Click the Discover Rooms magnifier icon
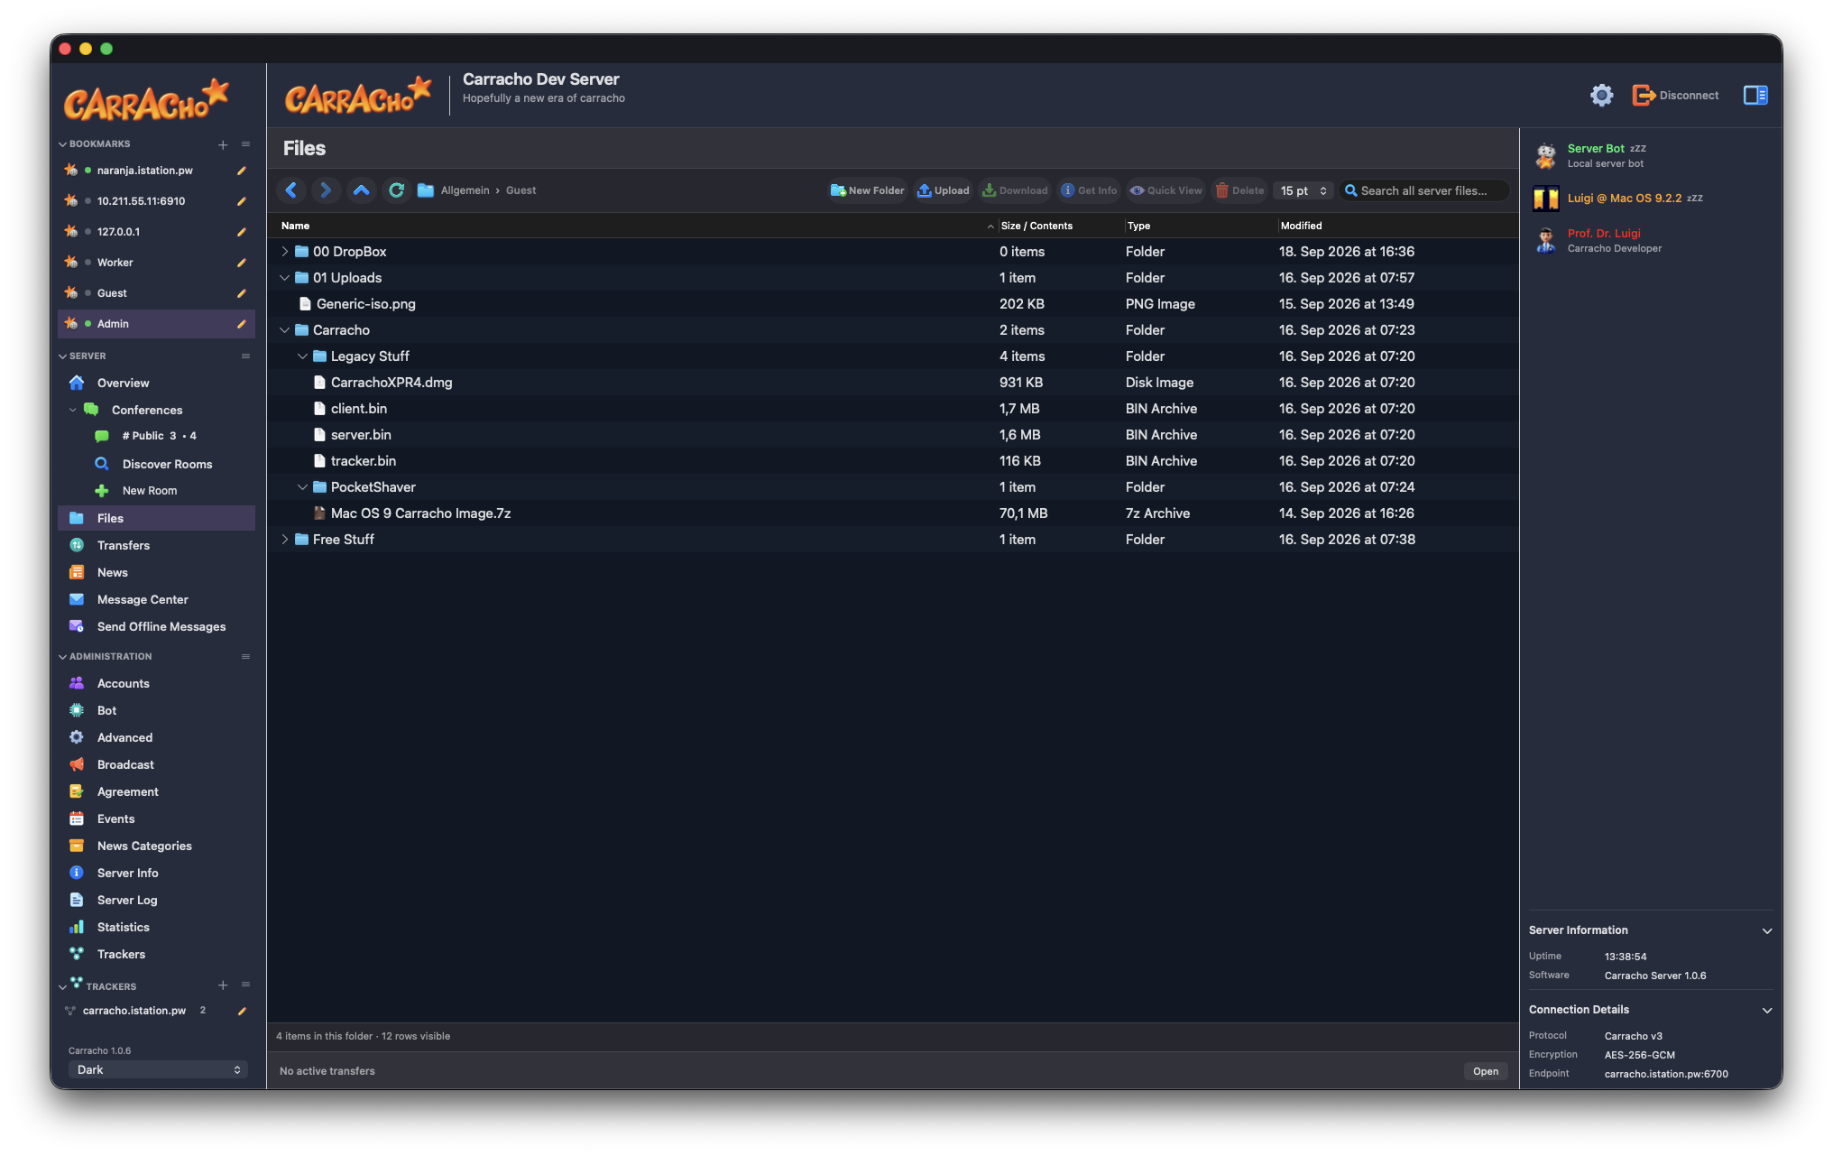 coord(102,464)
